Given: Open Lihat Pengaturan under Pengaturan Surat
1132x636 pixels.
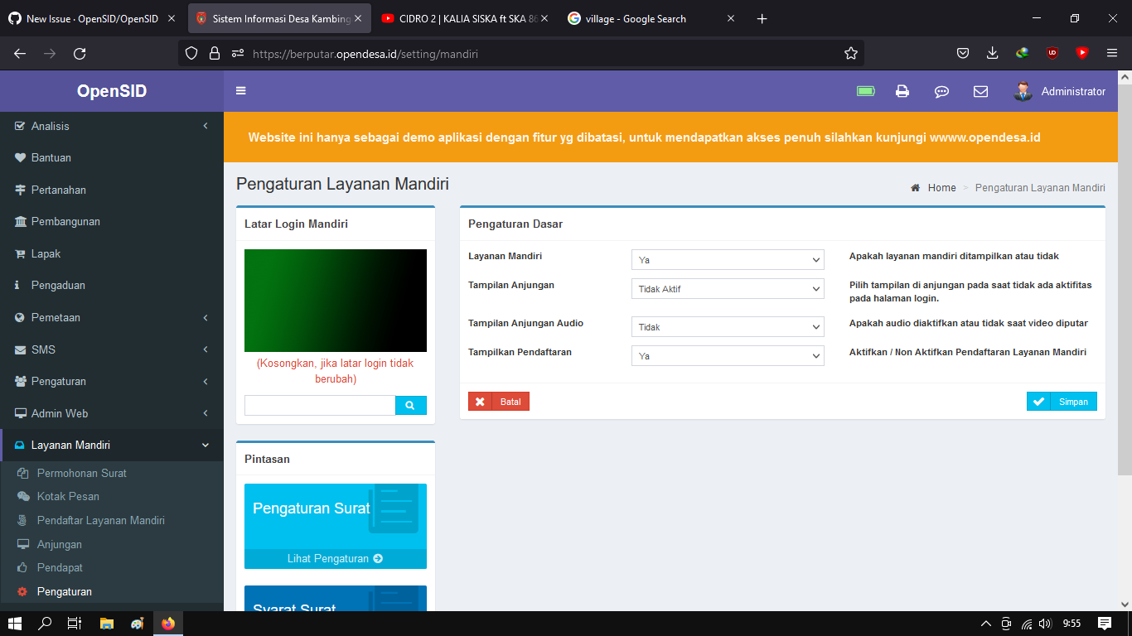Looking at the screenshot, I should (335, 558).
